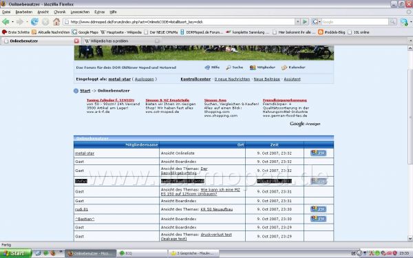Screen dimensions: 413x258
Task: Click into the Google search field
Action: click(x=354, y=22)
